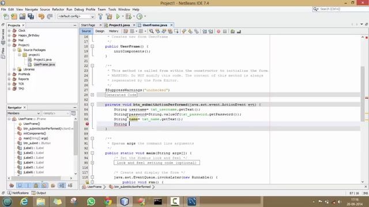Toggle the Show Fields navigator filter button
Screen dimensions: 369x207
20,185
